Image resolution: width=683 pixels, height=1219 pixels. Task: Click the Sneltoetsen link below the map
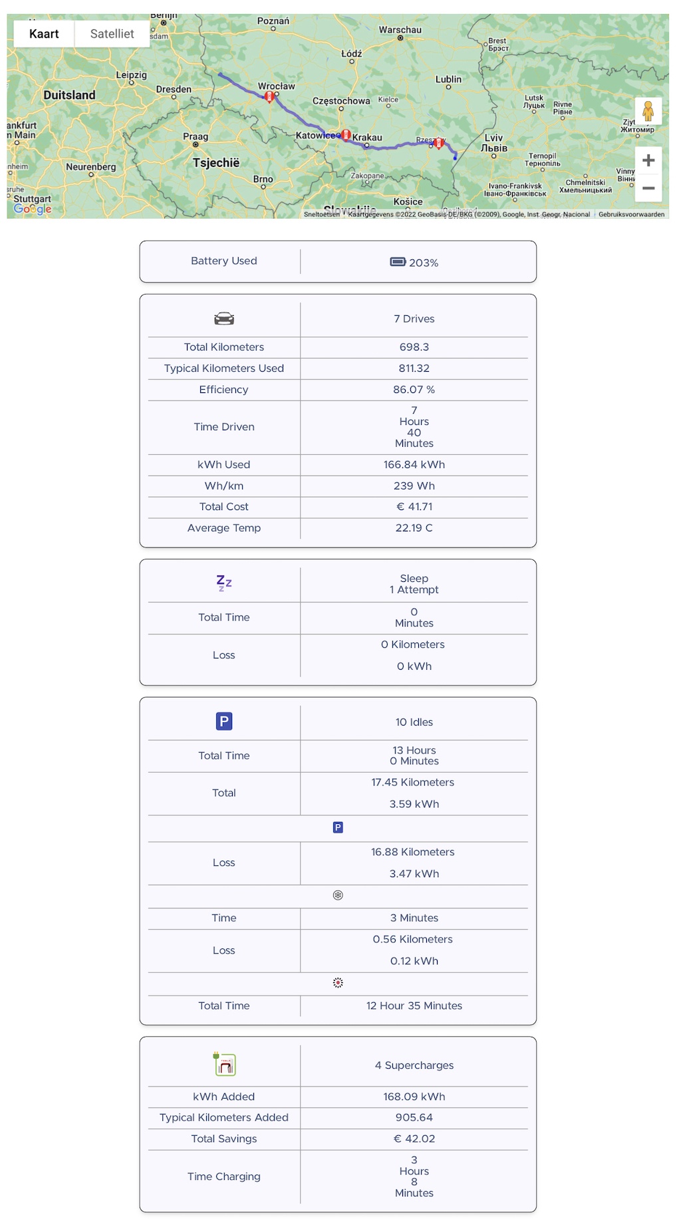323,214
